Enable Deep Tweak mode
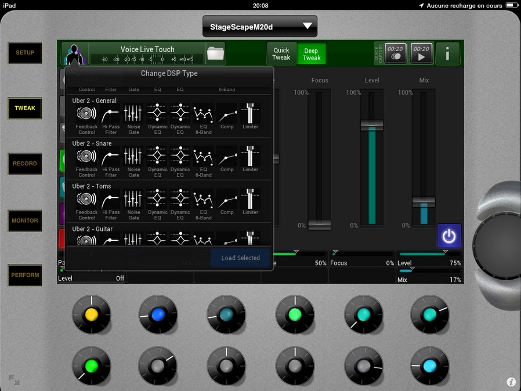The image size is (521, 391). pyautogui.click(x=312, y=54)
